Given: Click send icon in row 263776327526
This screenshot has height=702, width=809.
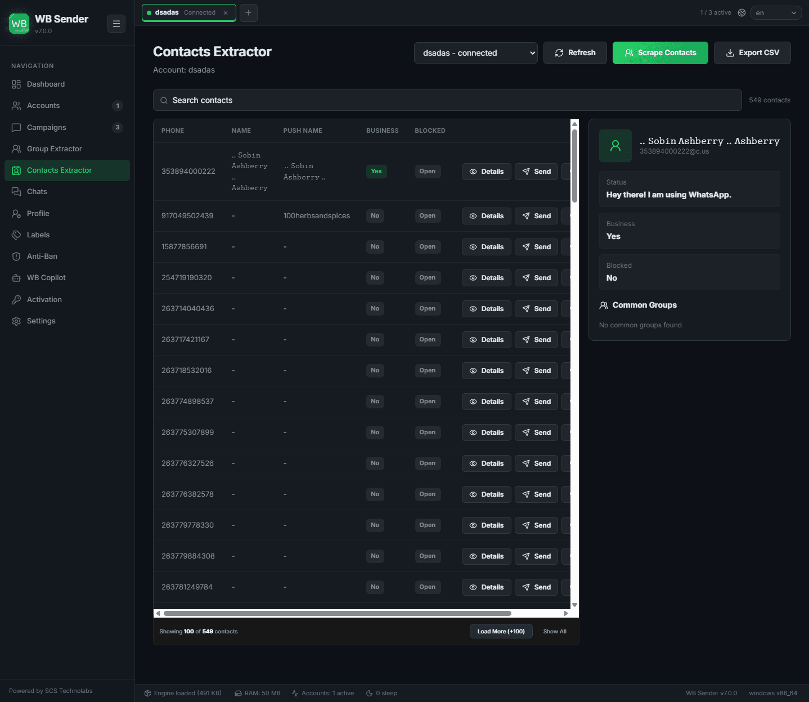Looking at the screenshot, I should (x=526, y=463).
